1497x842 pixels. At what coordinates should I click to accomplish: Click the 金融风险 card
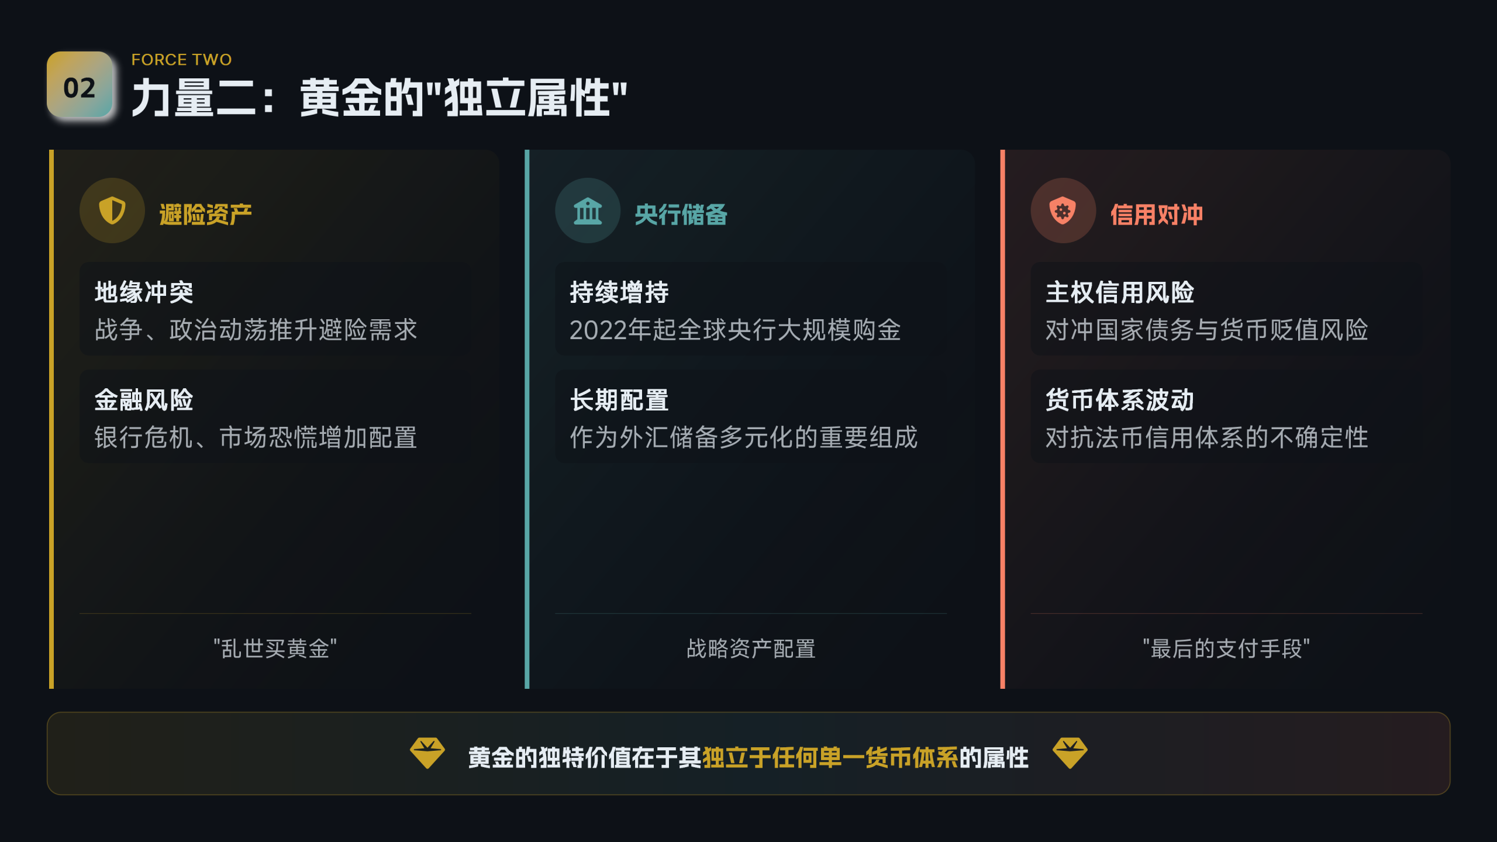point(275,416)
